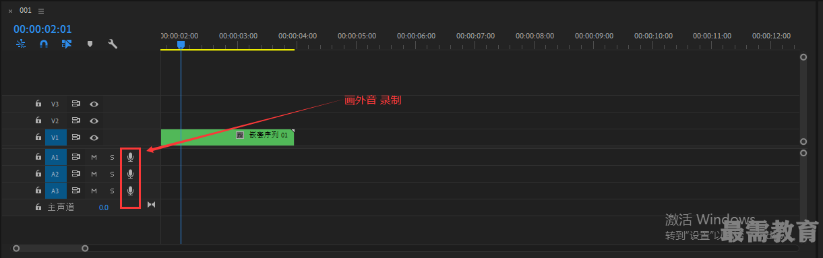The image size is (823, 258).
Task: Start voice-over record on A3
Action: click(131, 191)
